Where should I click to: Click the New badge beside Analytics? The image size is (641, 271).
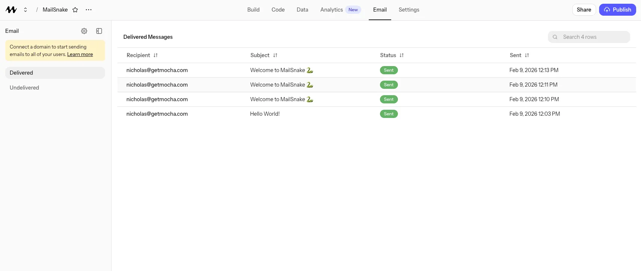coord(353,10)
